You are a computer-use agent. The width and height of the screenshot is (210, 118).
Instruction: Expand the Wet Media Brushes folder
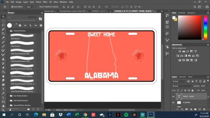pos(9,101)
